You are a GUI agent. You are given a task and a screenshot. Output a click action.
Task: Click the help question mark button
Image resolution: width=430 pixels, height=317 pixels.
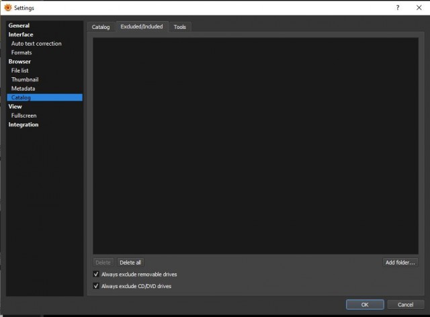[x=398, y=7]
